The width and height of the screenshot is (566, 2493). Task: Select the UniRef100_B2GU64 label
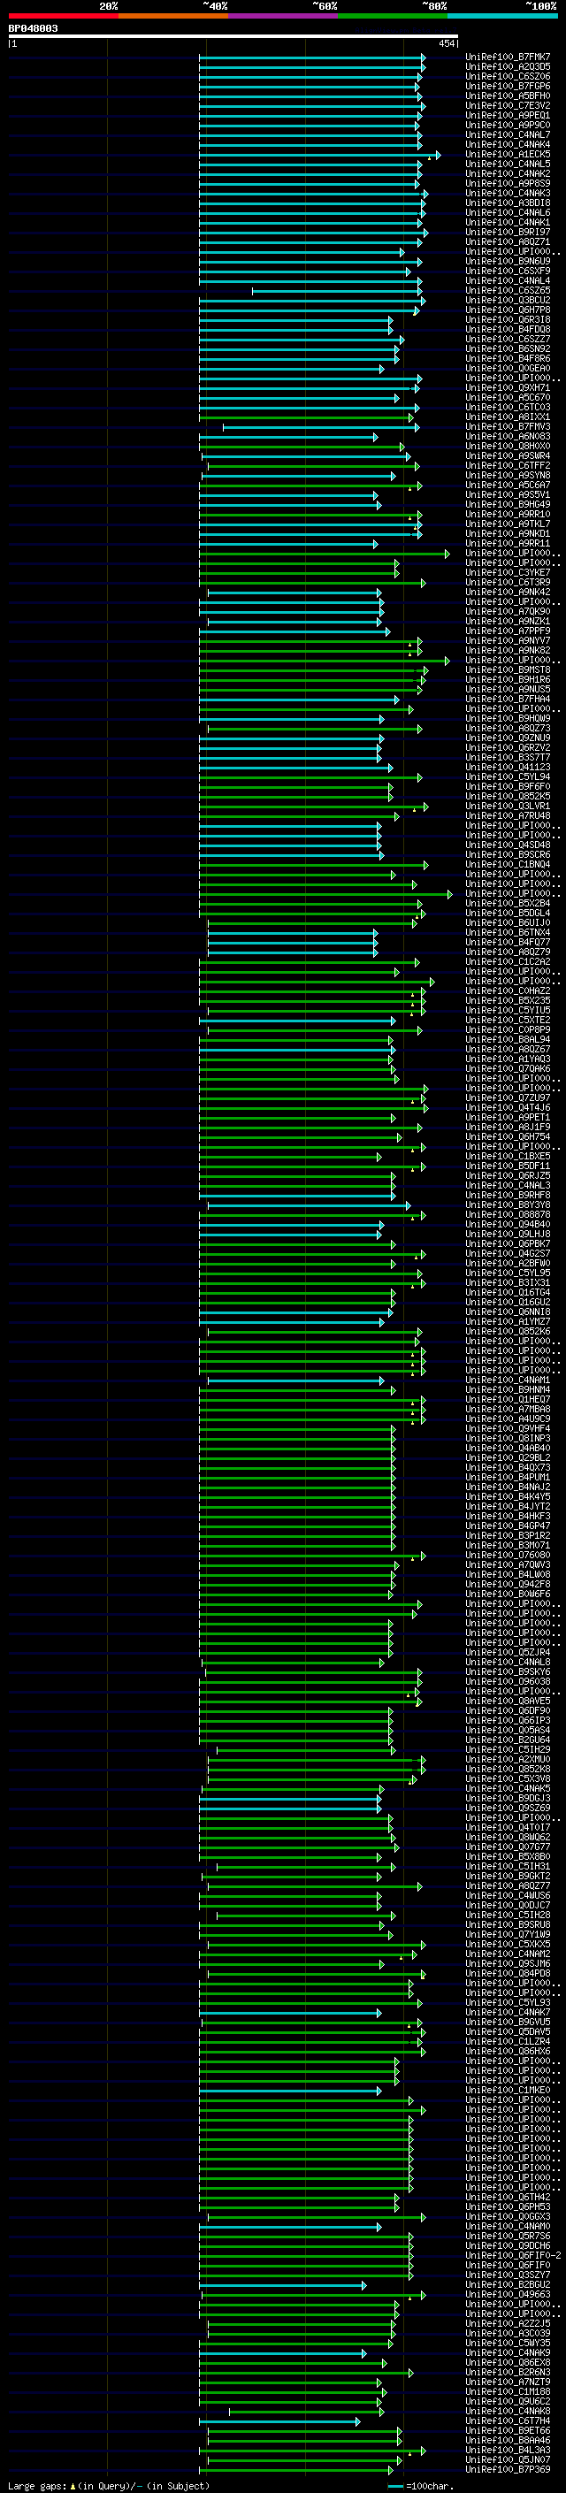[508, 1740]
